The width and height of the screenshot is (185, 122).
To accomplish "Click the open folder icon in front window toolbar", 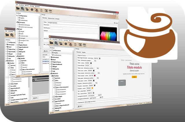I will click(x=51, y=43).
